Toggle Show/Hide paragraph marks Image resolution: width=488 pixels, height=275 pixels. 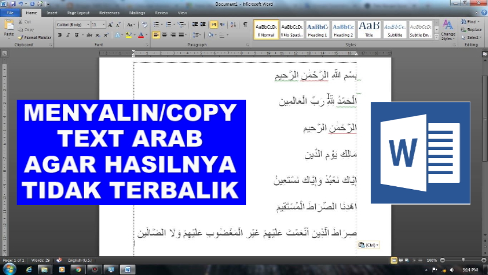coord(245,25)
